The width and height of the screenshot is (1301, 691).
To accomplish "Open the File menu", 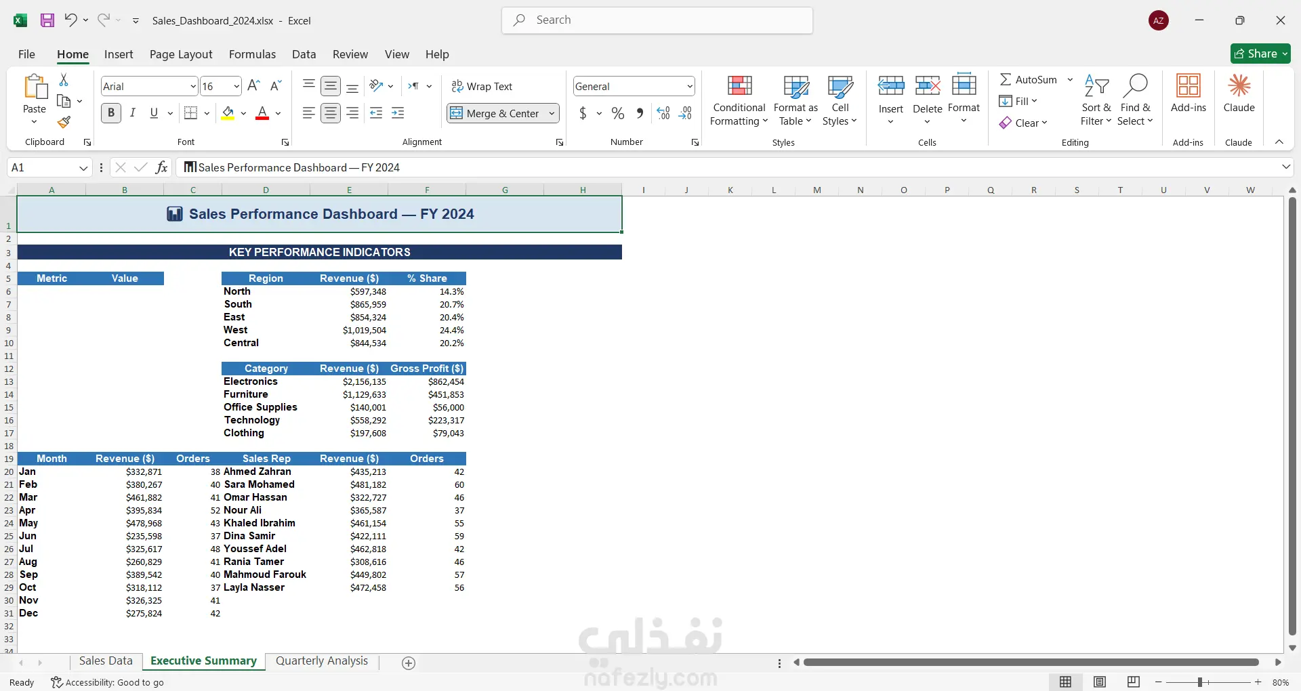I will [26, 54].
